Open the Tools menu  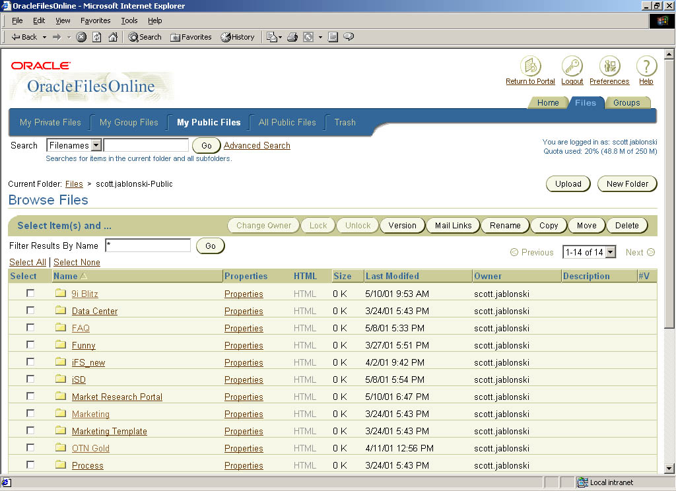click(x=129, y=20)
